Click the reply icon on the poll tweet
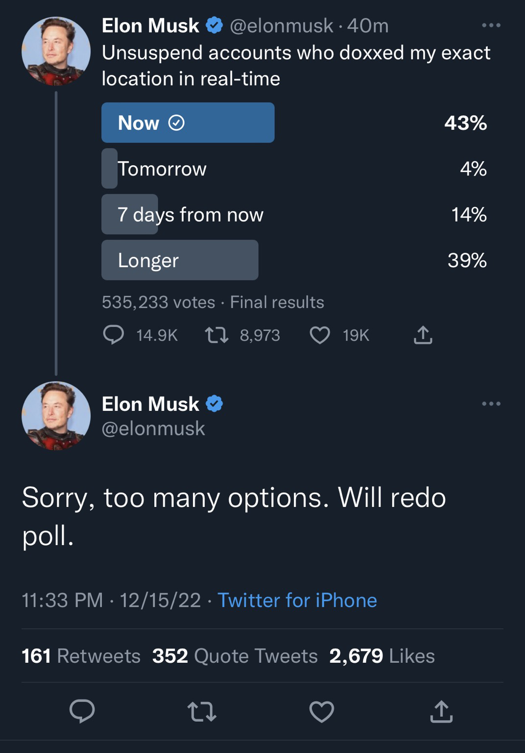 tap(114, 335)
